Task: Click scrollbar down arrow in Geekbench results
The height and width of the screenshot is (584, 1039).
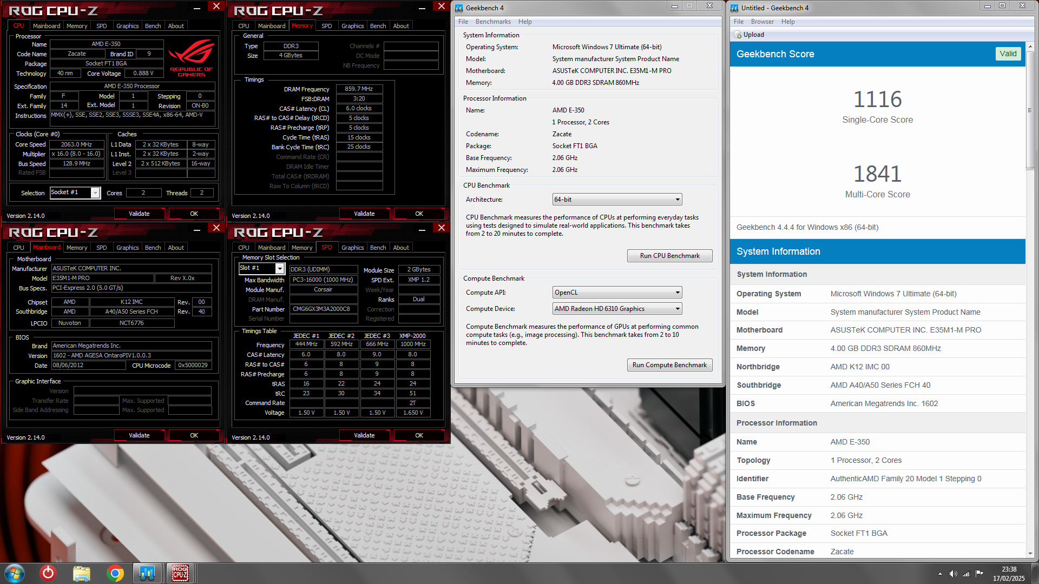Action: point(1030,554)
